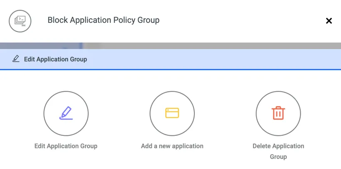Click the Add a new application text label
The height and width of the screenshot is (169, 341).
tap(172, 146)
